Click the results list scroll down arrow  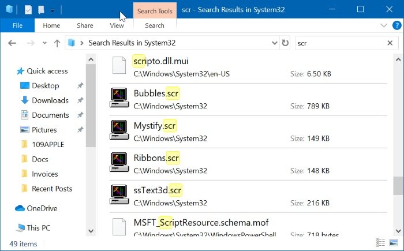point(398,231)
